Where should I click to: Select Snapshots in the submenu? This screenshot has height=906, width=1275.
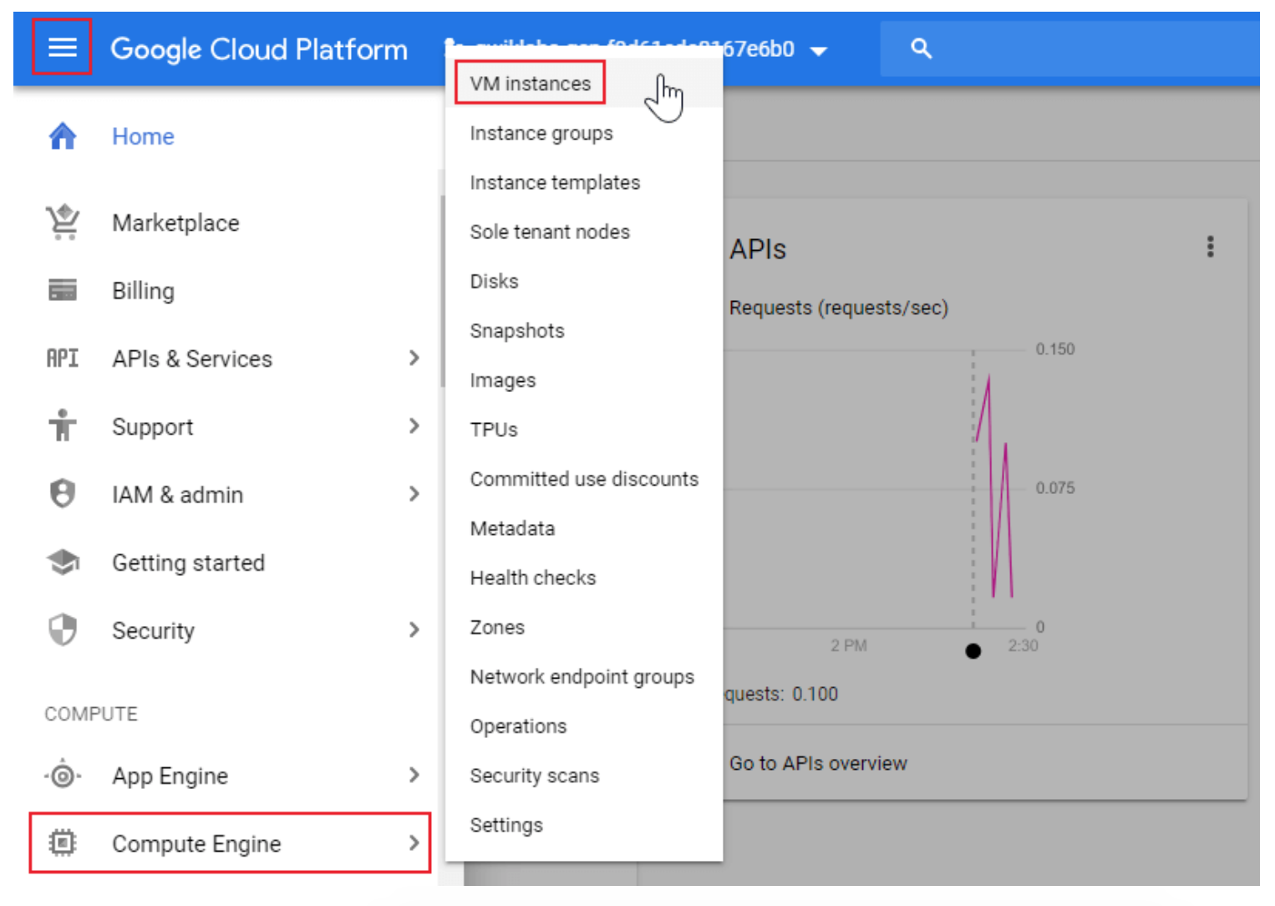coord(583,330)
